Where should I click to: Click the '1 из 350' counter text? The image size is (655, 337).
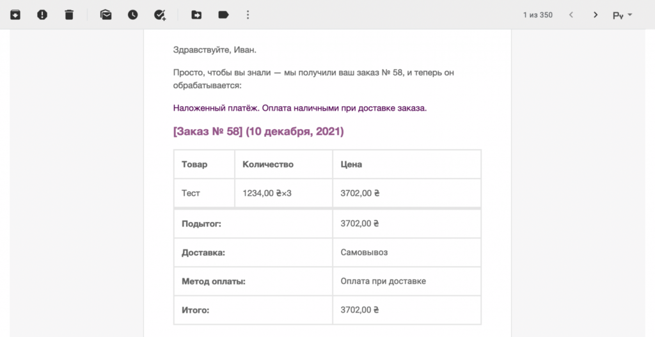[537, 15]
